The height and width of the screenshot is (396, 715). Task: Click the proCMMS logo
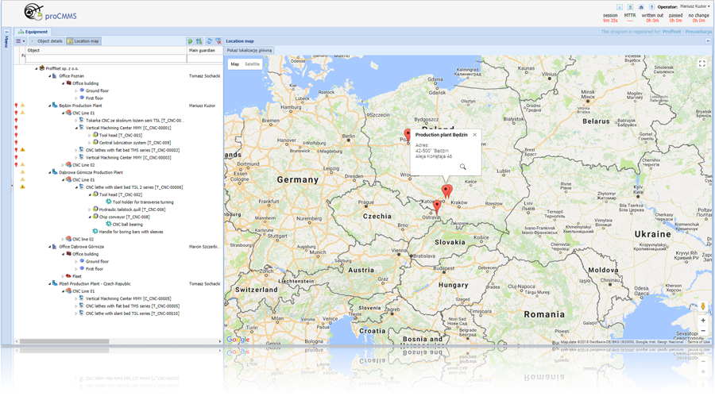[50, 13]
